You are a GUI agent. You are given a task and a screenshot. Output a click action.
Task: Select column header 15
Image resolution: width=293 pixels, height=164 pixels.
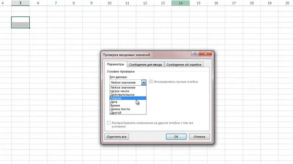(x=198, y=3)
